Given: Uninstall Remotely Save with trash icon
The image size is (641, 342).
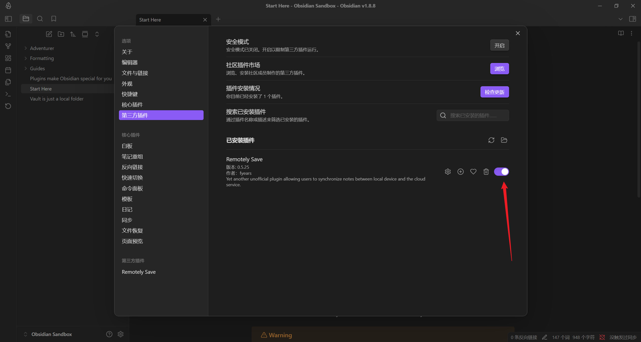Looking at the screenshot, I should click(486, 171).
